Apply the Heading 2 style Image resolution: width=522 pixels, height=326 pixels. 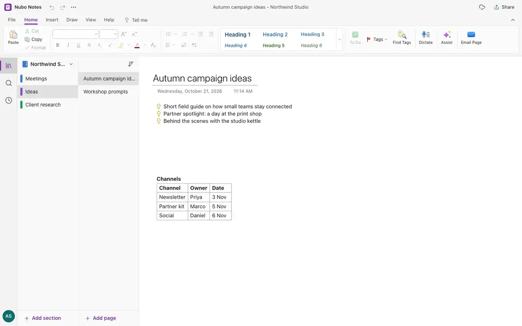[x=275, y=34]
